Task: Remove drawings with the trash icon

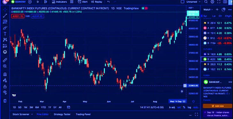Action: click(5, 101)
